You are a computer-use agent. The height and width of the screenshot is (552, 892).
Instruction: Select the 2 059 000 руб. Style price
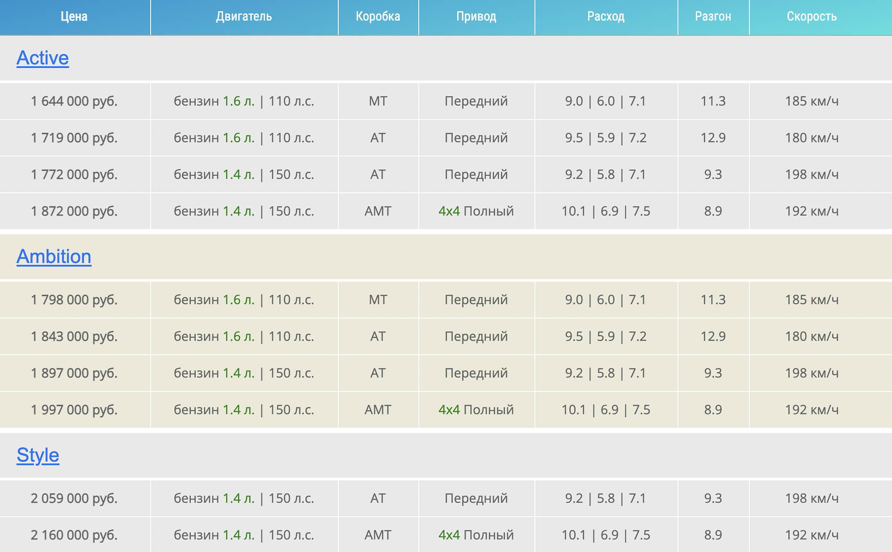[x=74, y=498]
